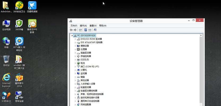
Task: Expand the 打印队列 node
Action: (x=75, y=60)
